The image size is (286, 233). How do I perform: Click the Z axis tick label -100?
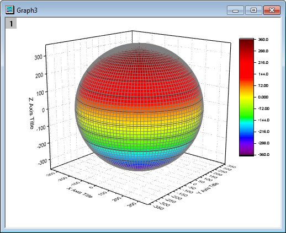[x=41, y=128]
